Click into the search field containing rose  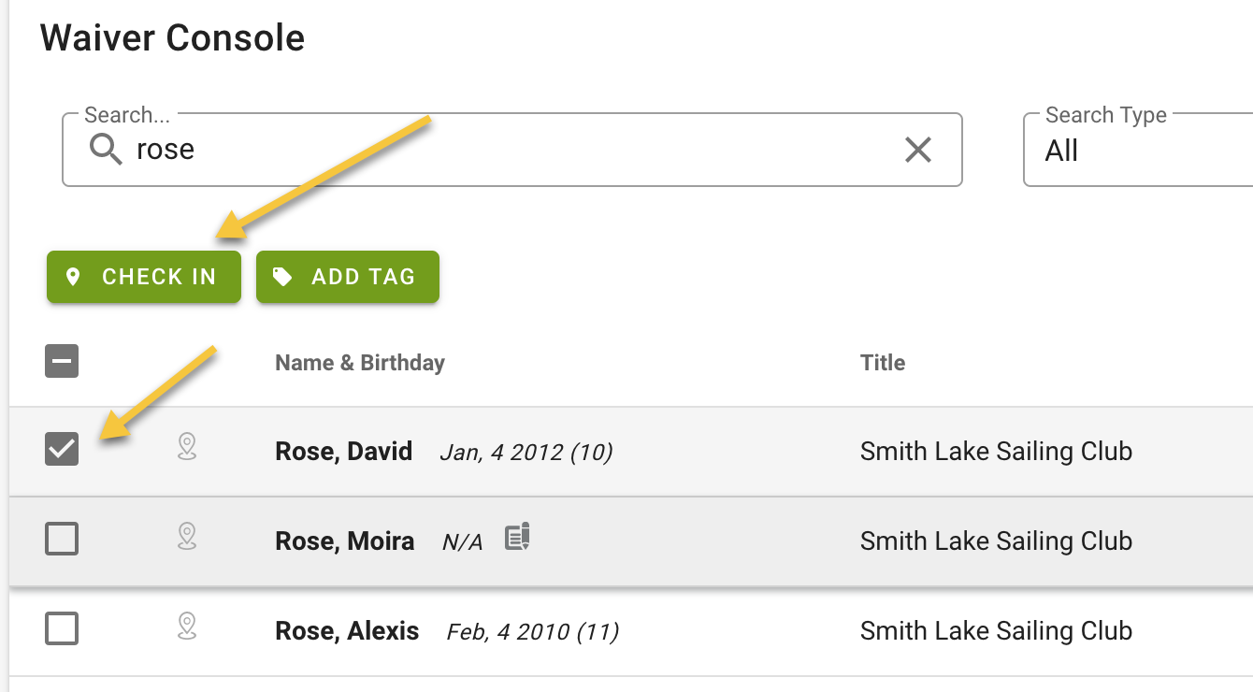pyautogui.click(x=512, y=150)
